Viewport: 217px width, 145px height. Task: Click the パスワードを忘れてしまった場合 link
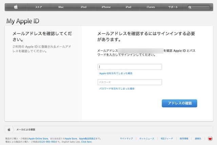[117, 89]
